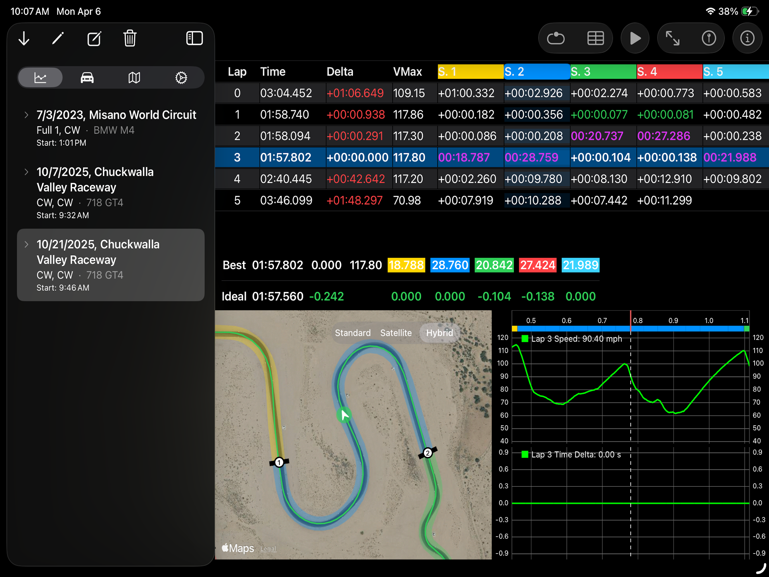Check the battery status icon
Screen dimensions: 769x577
750,11
